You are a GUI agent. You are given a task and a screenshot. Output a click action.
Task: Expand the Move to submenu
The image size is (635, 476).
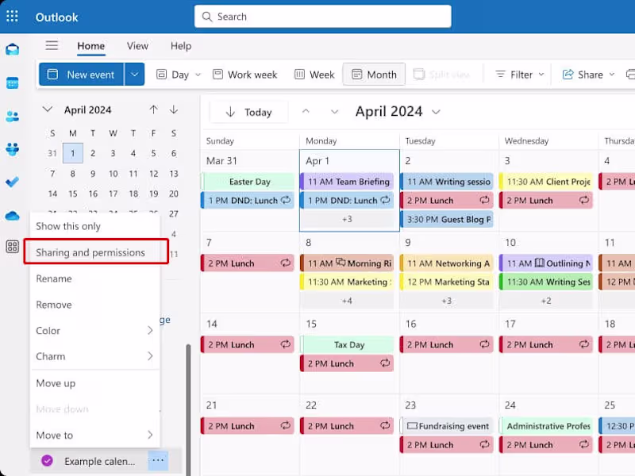[x=150, y=435]
